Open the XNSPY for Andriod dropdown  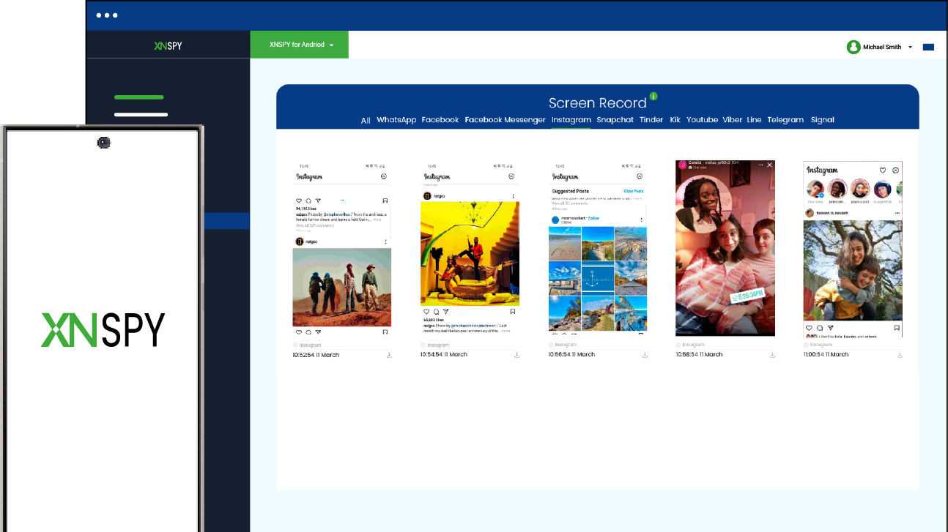tap(300, 45)
